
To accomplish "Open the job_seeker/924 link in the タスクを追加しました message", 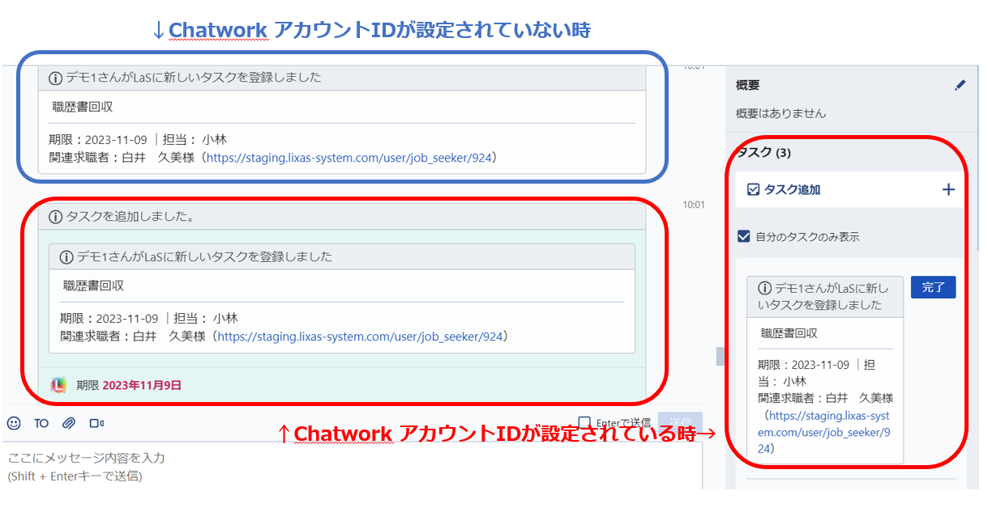I will [359, 336].
